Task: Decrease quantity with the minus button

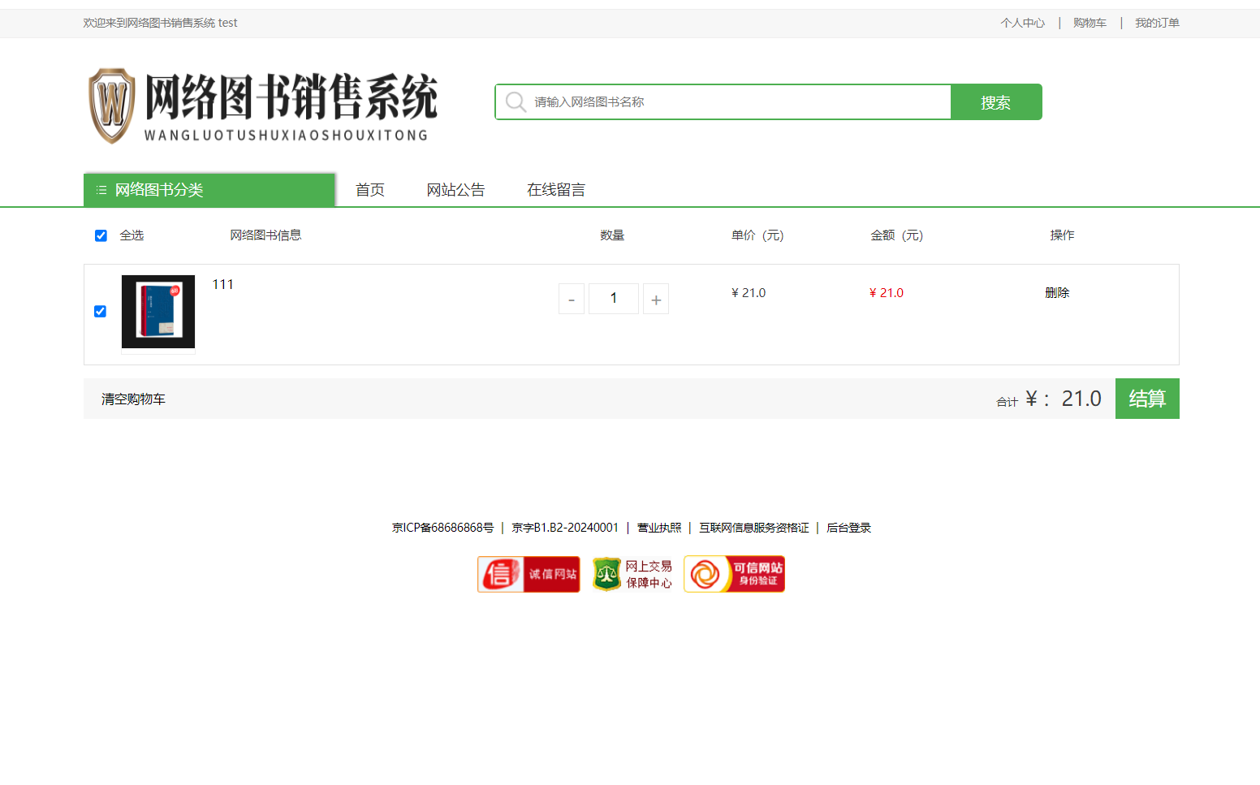Action: [x=572, y=299]
